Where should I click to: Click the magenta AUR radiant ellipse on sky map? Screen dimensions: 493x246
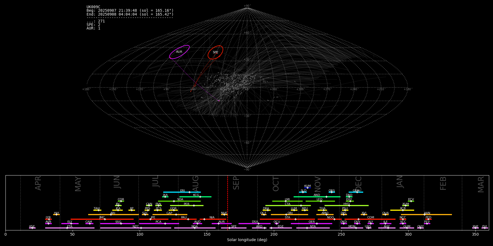179,52
